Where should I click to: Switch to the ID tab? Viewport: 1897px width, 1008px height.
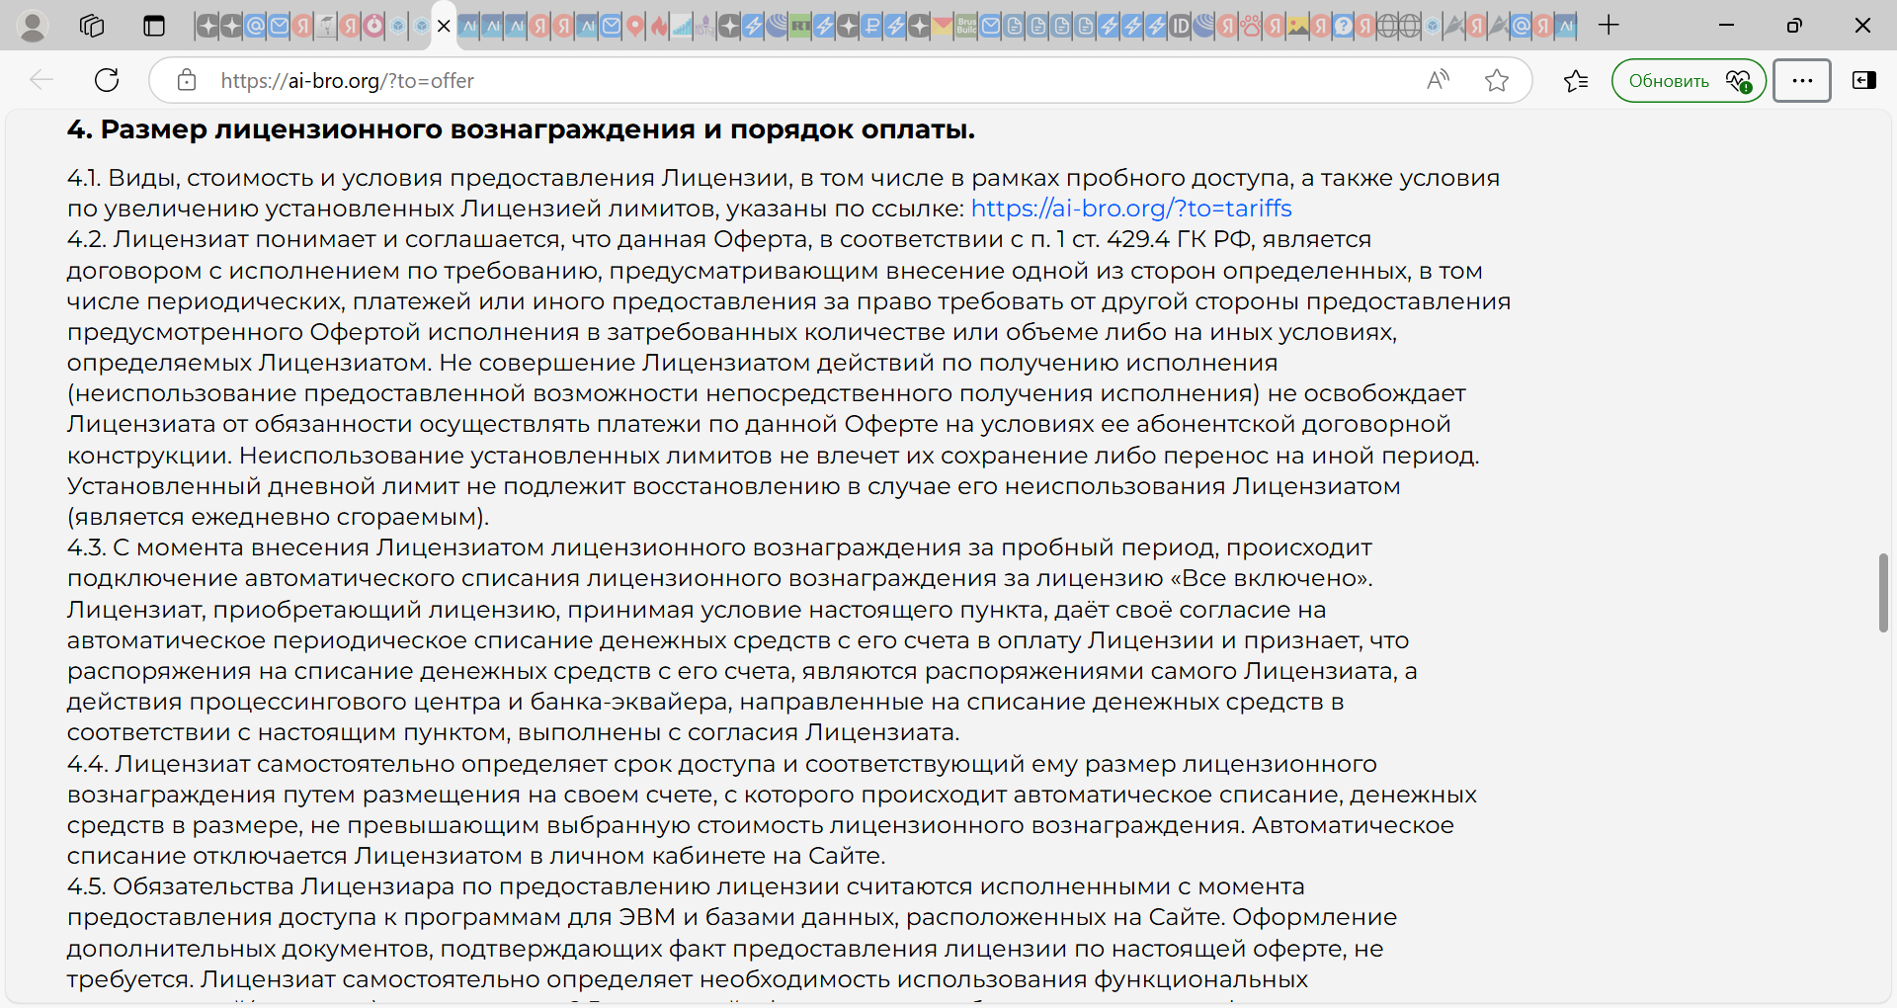coord(1180,27)
